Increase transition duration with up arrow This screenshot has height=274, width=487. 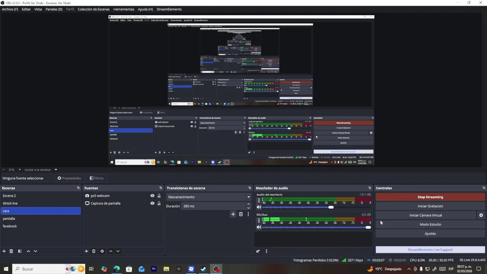click(x=248, y=204)
